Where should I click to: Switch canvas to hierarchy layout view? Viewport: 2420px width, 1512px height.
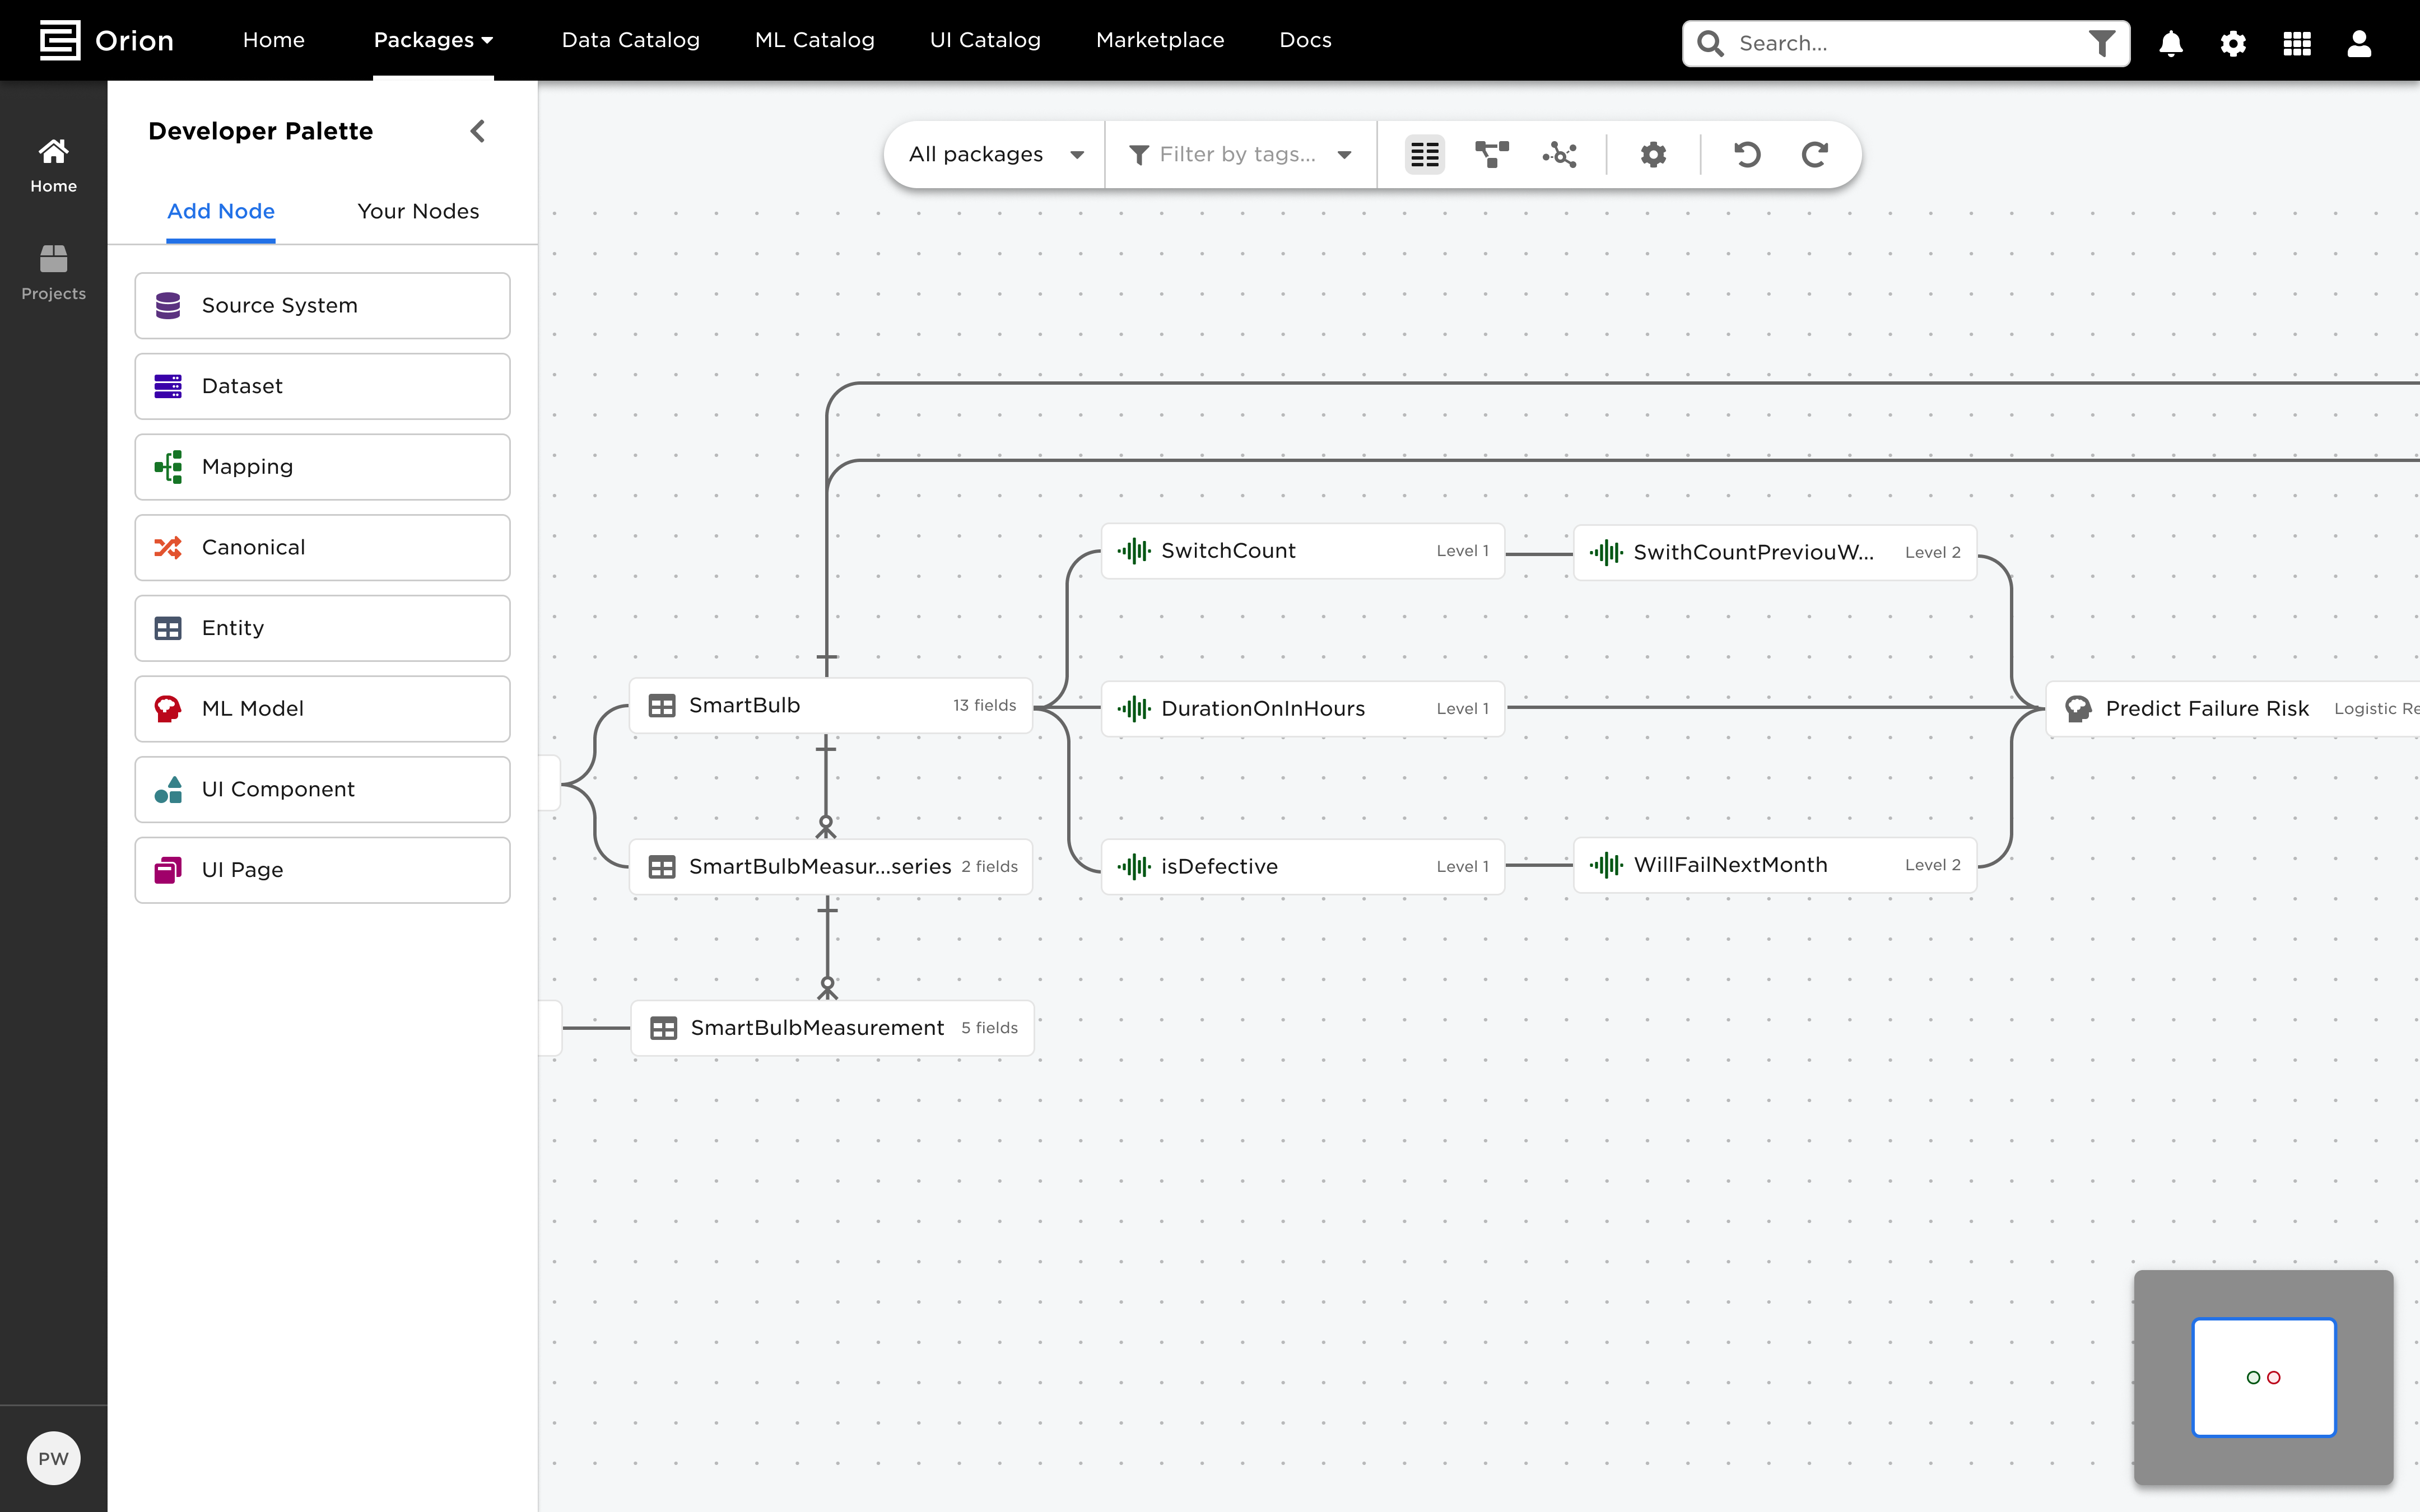point(1491,154)
